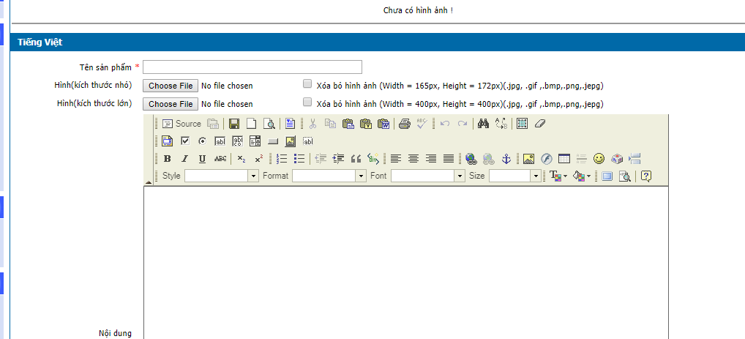The image size is (745, 339).
Task: Insert a smiley emoticon
Action: (599, 158)
